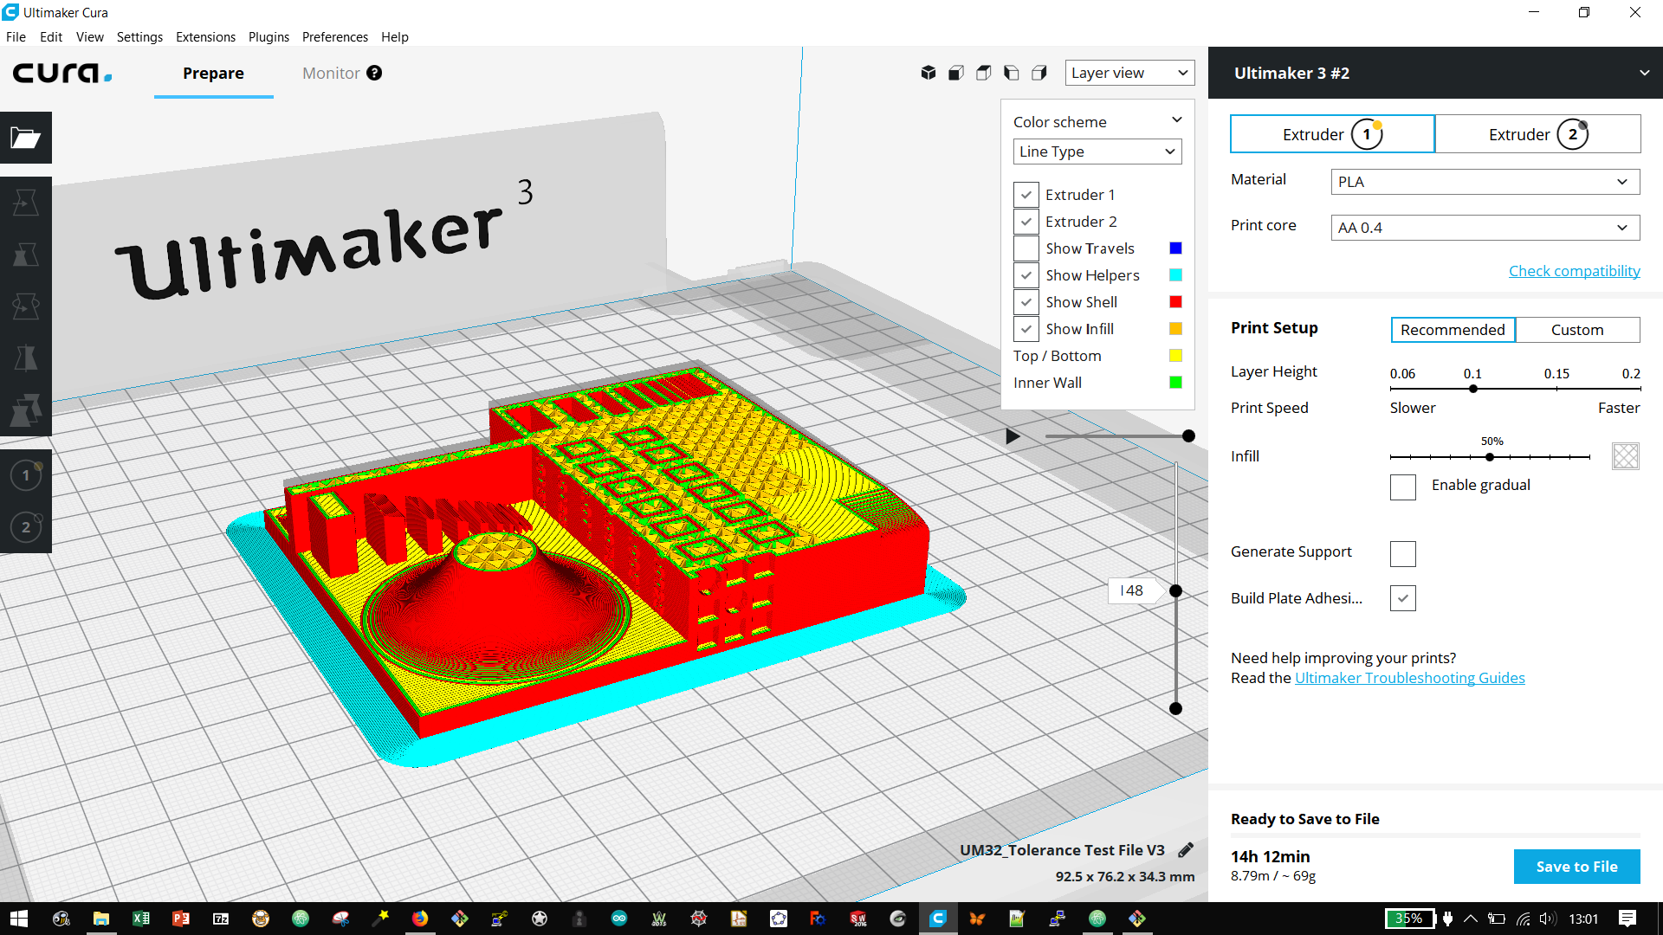Toggle the Extruder 2 visibility checkbox
The height and width of the screenshot is (935, 1663).
point(1026,222)
